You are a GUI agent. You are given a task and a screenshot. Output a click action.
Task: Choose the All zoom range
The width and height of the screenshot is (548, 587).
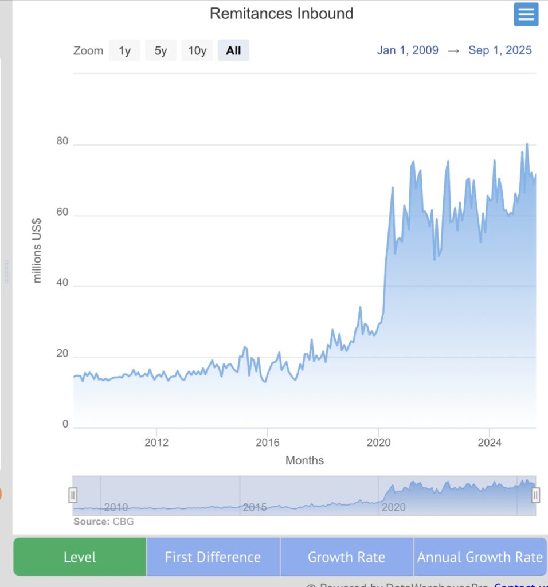(x=233, y=50)
